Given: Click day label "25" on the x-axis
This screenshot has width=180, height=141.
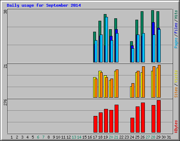Looking at the screenshot, I should (137, 137).
